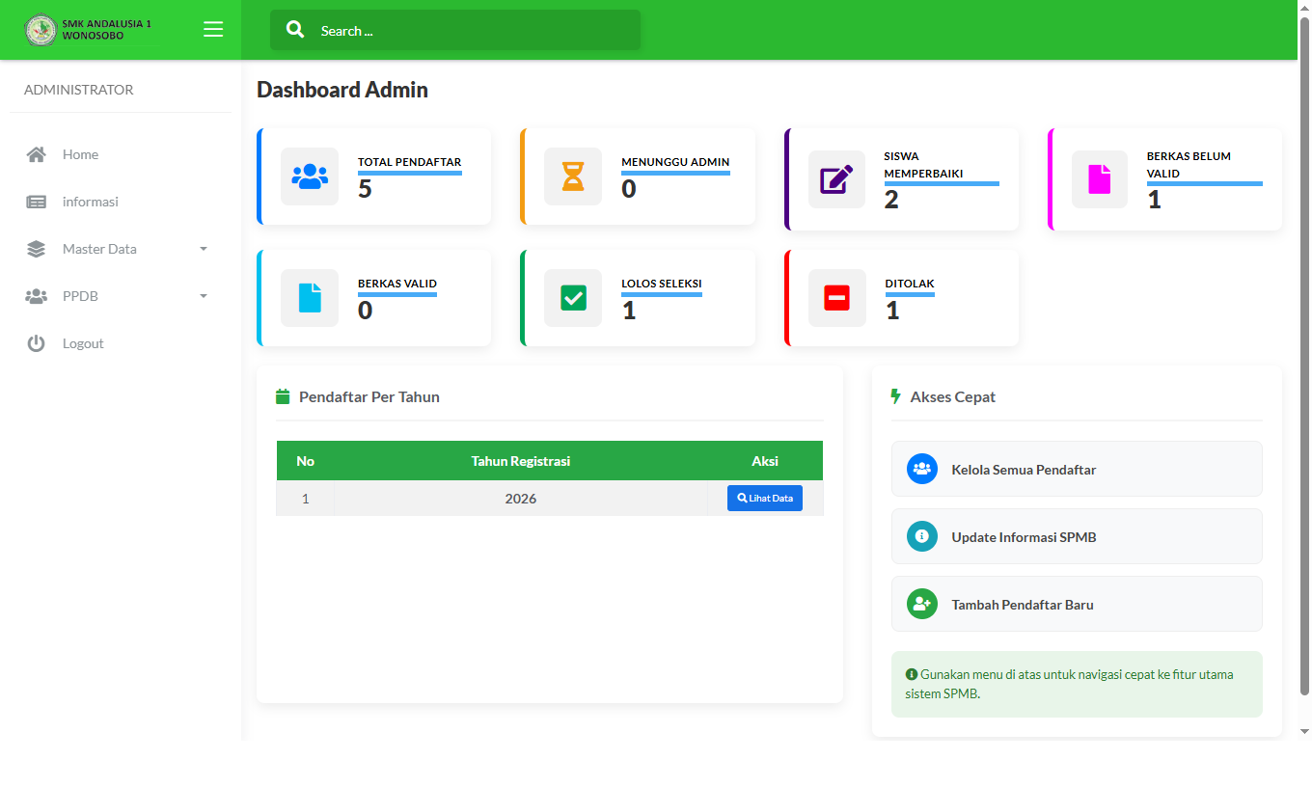Toggle the hamburger sidebar menu
1312x787 pixels.
pos(213,30)
